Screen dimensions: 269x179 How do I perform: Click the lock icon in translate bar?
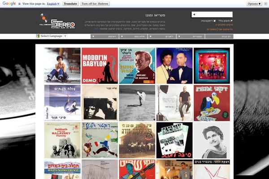[19, 4]
